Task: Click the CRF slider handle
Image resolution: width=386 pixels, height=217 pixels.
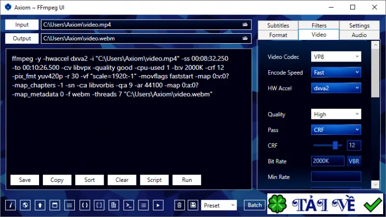Action: (x=335, y=145)
